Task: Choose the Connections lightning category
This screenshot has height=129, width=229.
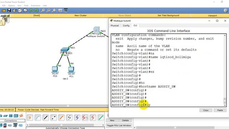Action: [x=21, y=115]
